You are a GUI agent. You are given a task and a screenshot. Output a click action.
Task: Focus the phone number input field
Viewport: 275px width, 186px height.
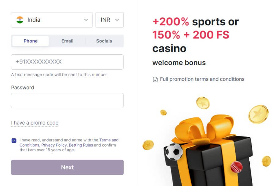(x=67, y=62)
